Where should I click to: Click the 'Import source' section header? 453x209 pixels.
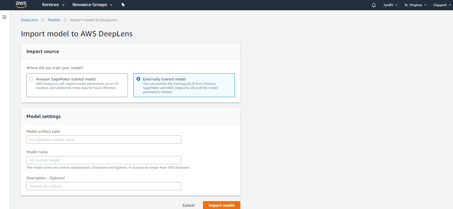click(43, 51)
